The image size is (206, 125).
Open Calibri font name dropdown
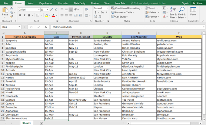[x=39, y=10]
